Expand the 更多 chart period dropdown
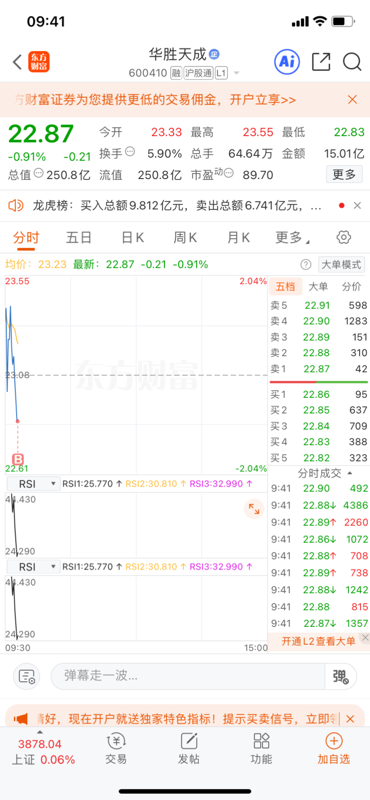Image resolution: width=370 pixels, height=800 pixels. 292,237
